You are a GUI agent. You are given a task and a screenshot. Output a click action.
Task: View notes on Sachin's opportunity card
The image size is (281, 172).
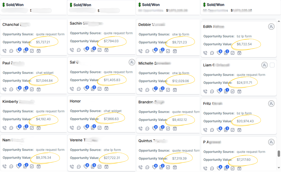coord(93,50)
